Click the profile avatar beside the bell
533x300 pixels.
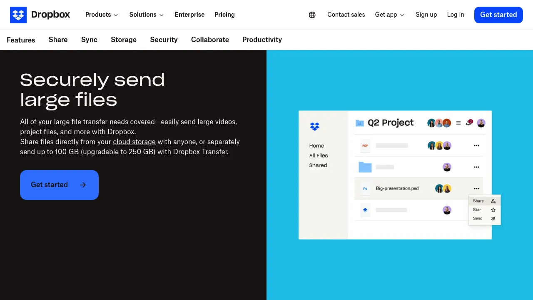tap(481, 123)
